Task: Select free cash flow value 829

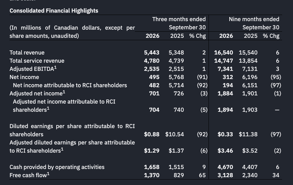Action: pyautogui.click(x=179, y=175)
